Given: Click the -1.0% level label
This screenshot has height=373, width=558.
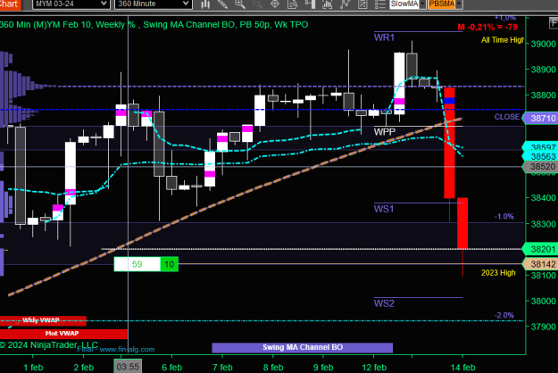Looking at the screenshot, I should [x=504, y=216].
